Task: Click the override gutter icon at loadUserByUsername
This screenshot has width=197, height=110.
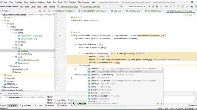Action: click(x=60, y=35)
